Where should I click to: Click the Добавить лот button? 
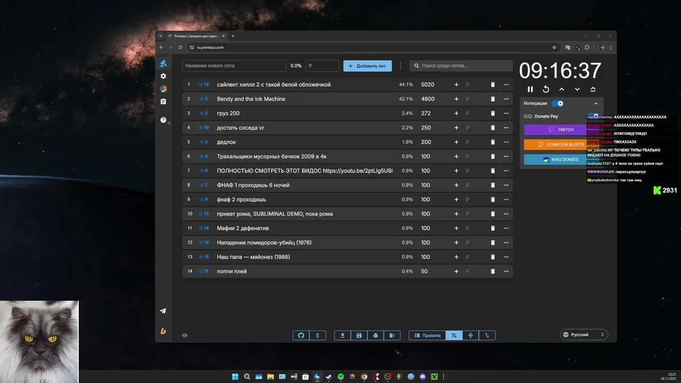[368, 65]
